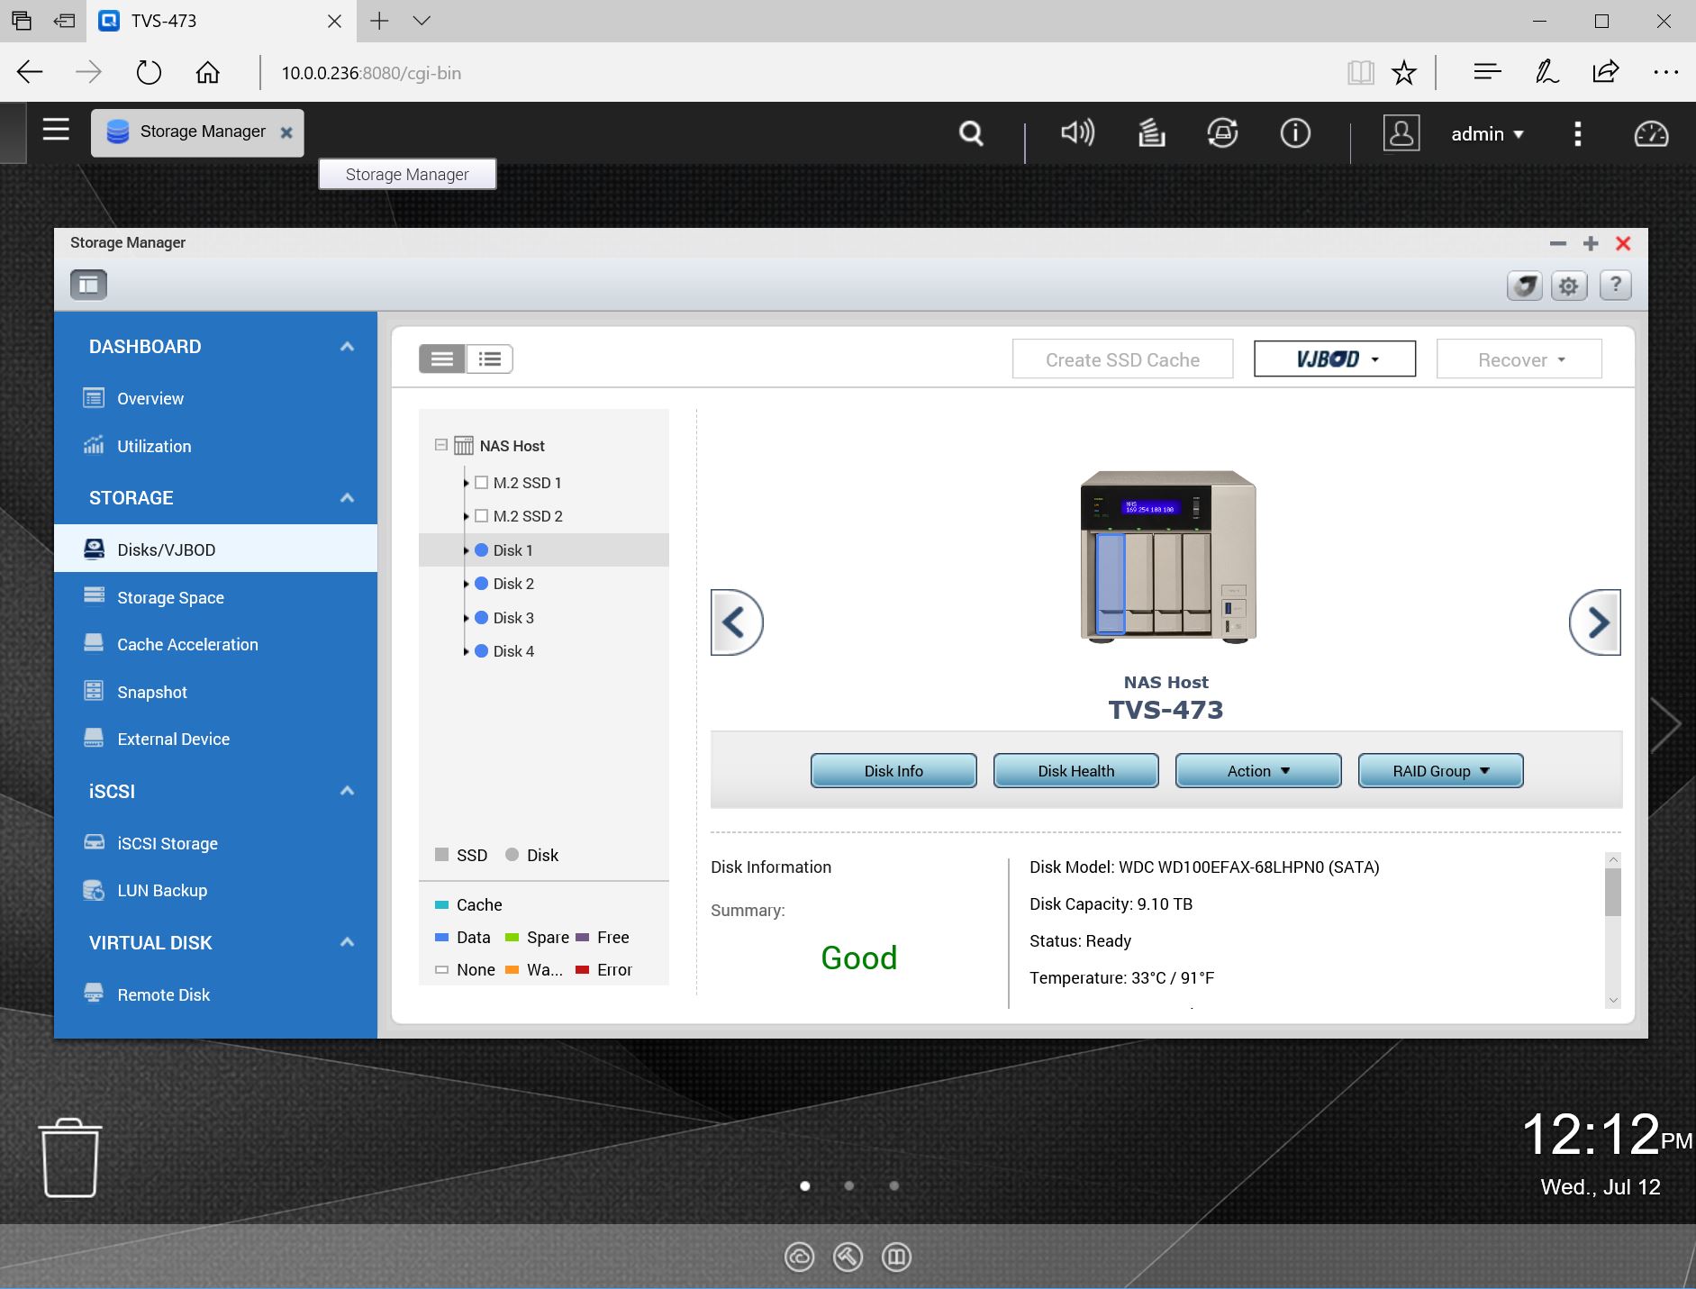Refresh the browser page
The height and width of the screenshot is (1289, 1696).
(x=149, y=72)
